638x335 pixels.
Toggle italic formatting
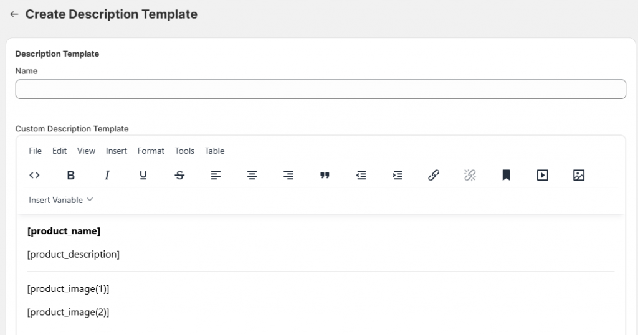[107, 175]
